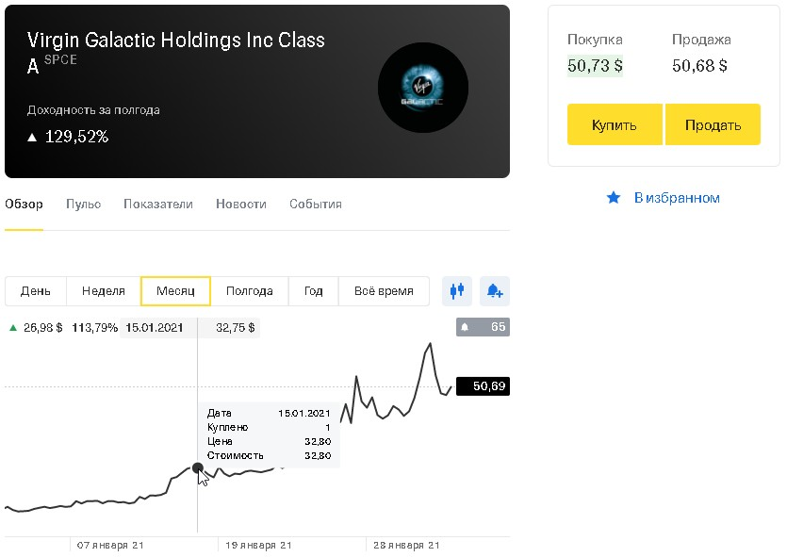Click the purchase dot on the chart line
This screenshot has width=787, height=557.
pos(198,467)
